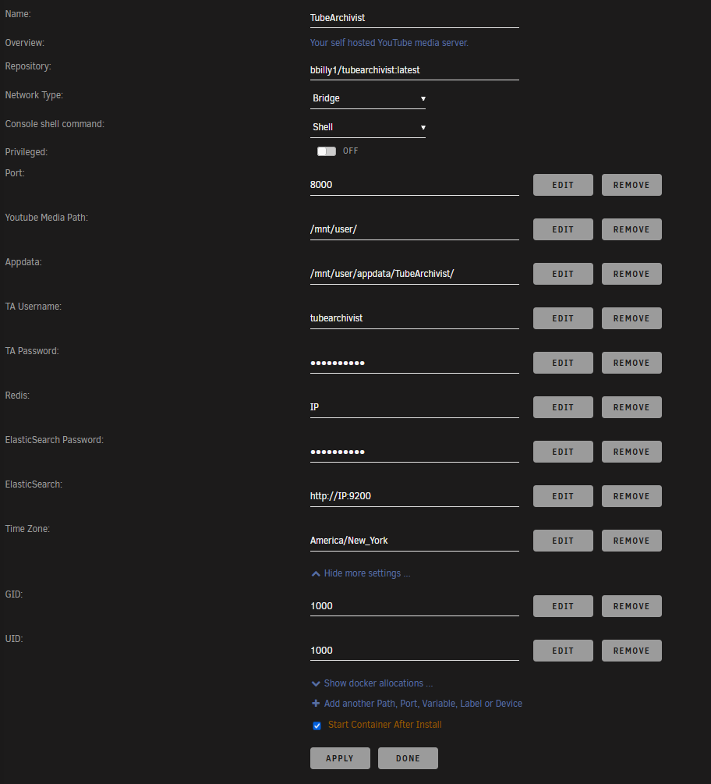This screenshot has height=784, width=711.
Task: Edit the TA Password variable
Action: 563,363
